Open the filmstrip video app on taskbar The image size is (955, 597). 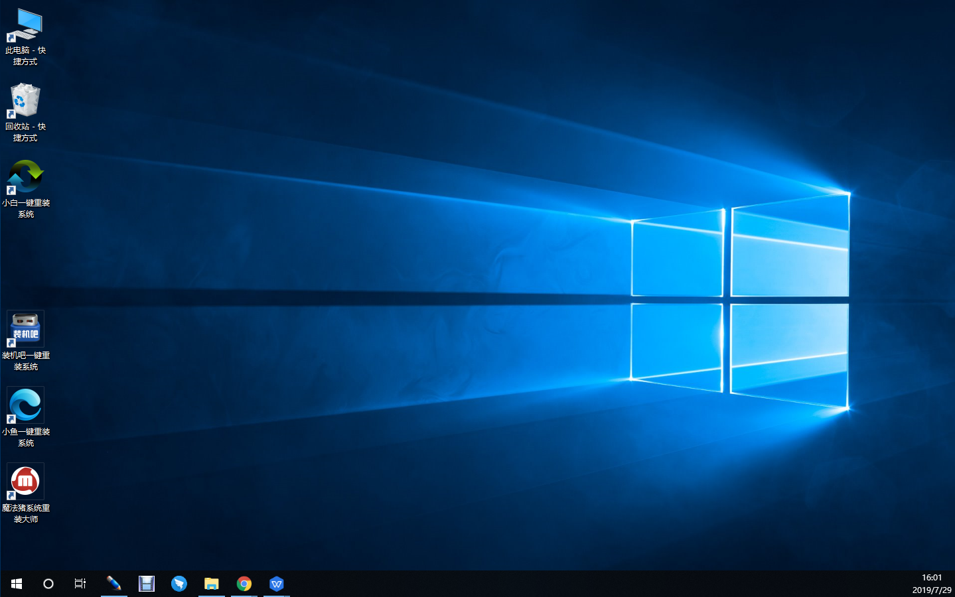[x=147, y=584]
